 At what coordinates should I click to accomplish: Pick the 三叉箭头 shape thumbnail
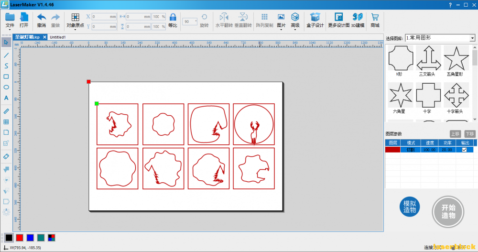click(428, 58)
